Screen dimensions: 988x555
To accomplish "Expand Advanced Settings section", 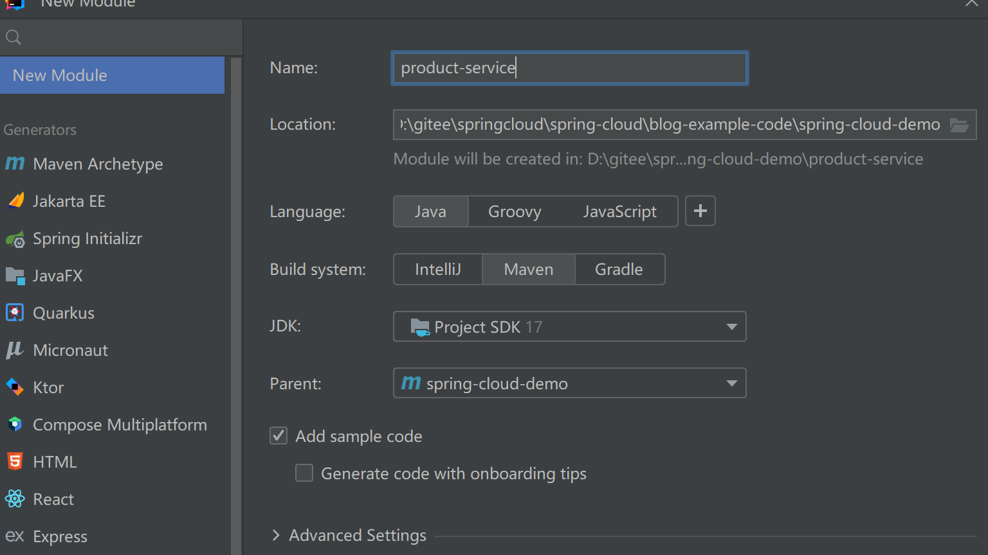I will coord(276,535).
